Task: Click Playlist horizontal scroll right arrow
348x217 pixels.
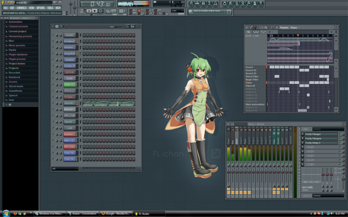Action: (331, 32)
